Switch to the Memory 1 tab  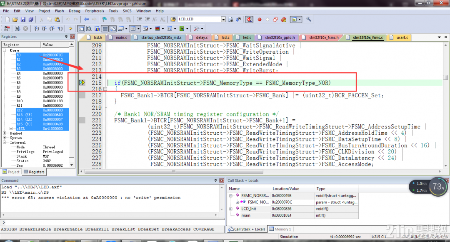coord(280,229)
